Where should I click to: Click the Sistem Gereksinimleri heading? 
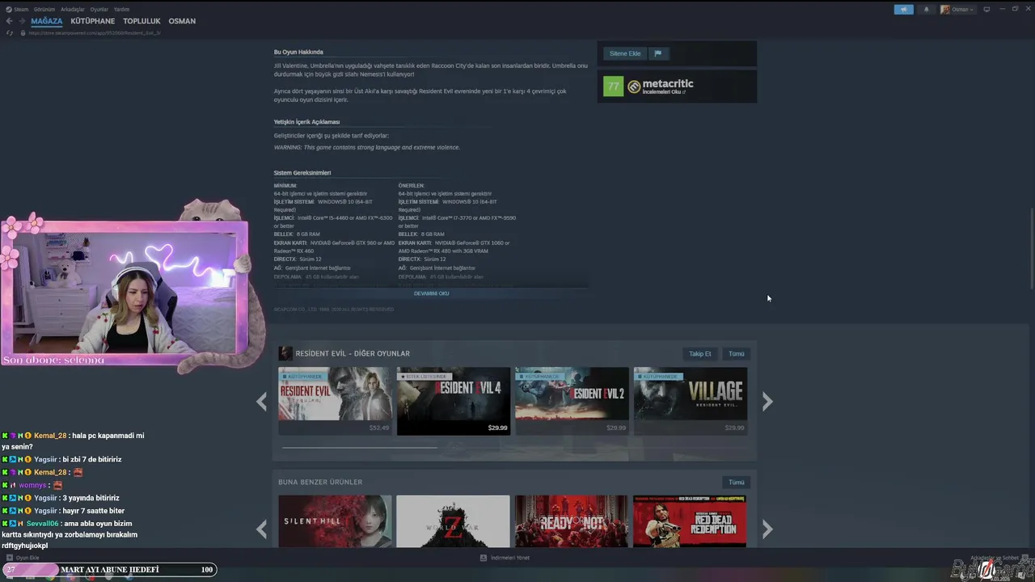point(302,173)
